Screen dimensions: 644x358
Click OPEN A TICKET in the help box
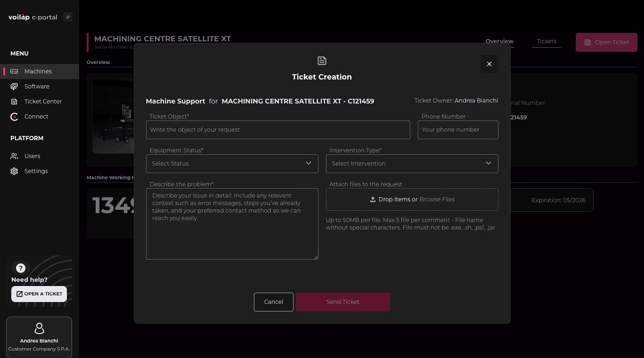(39, 294)
